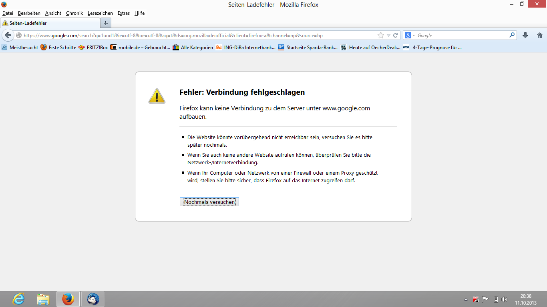Open the FRITZ!Box bookmark
Image resolution: width=547 pixels, height=307 pixels.
coord(93,47)
